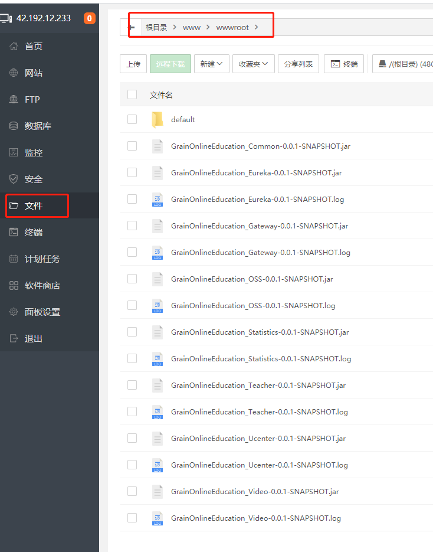This screenshot has width=433, height=552.
Task: Click the back arrow in the path bar
Action: point(132,28)
